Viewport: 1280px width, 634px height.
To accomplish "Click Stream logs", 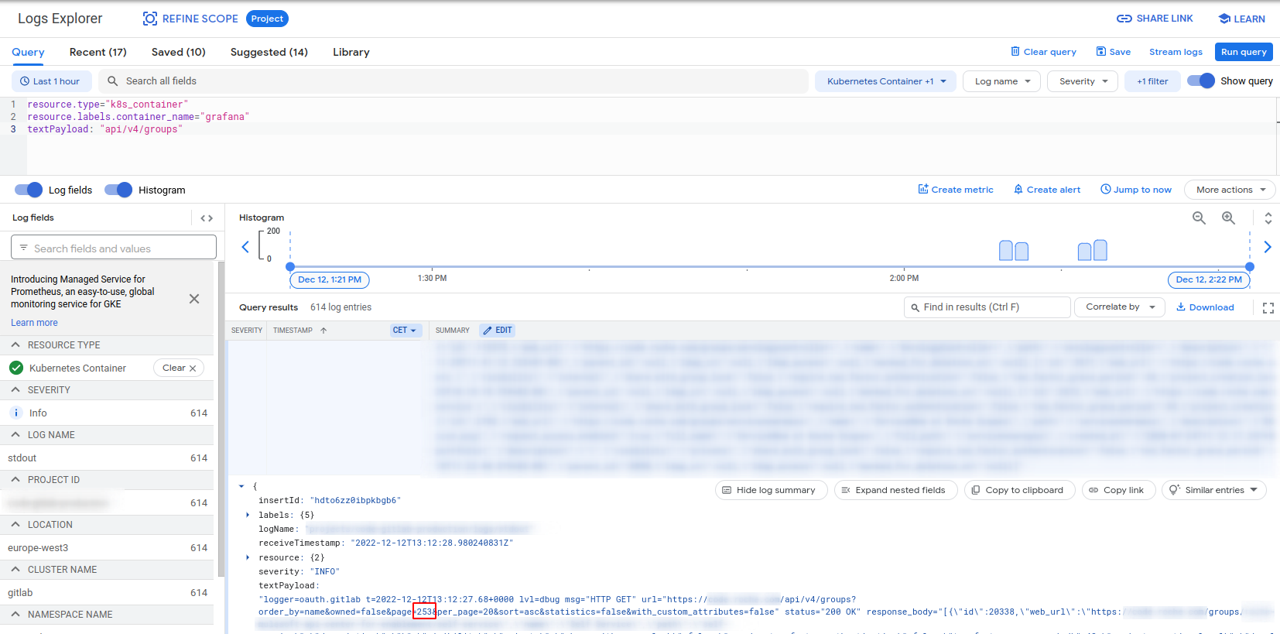I will point(1176,52).
